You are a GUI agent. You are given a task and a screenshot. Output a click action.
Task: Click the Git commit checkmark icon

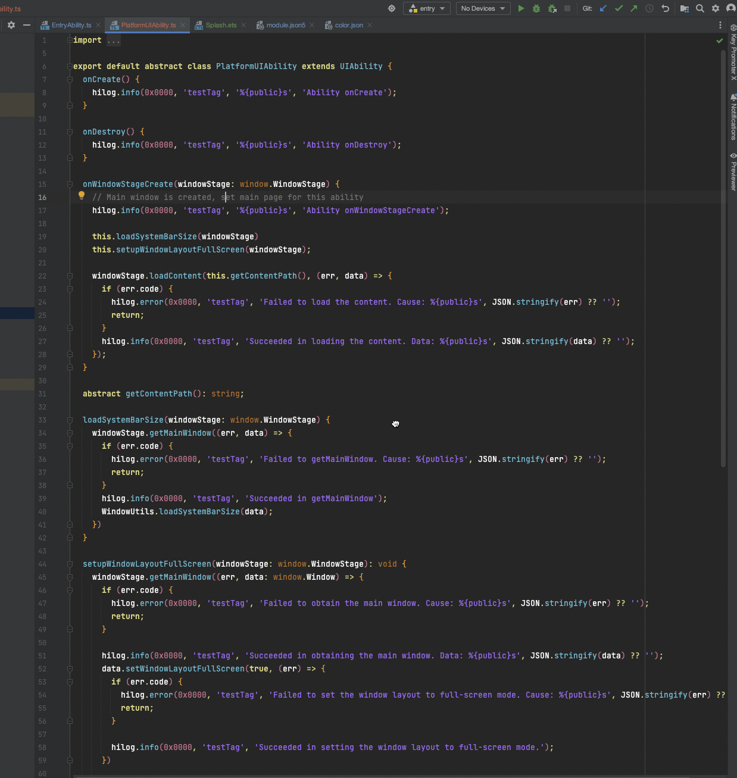click(x=619, y=8)
